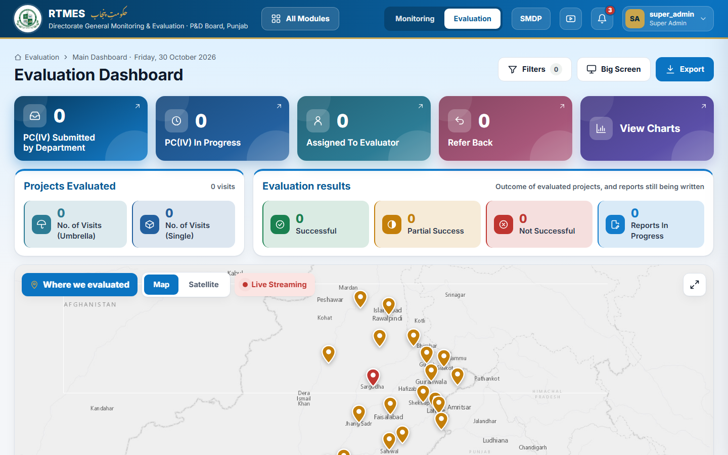Click the Not Successful red cross icon

click(x=504, y=224)
